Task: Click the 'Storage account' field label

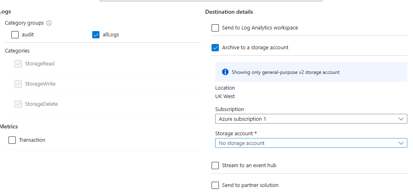Action: coord(234,133)
